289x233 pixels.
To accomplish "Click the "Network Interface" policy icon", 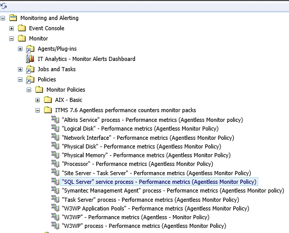I will coord(55,137).
